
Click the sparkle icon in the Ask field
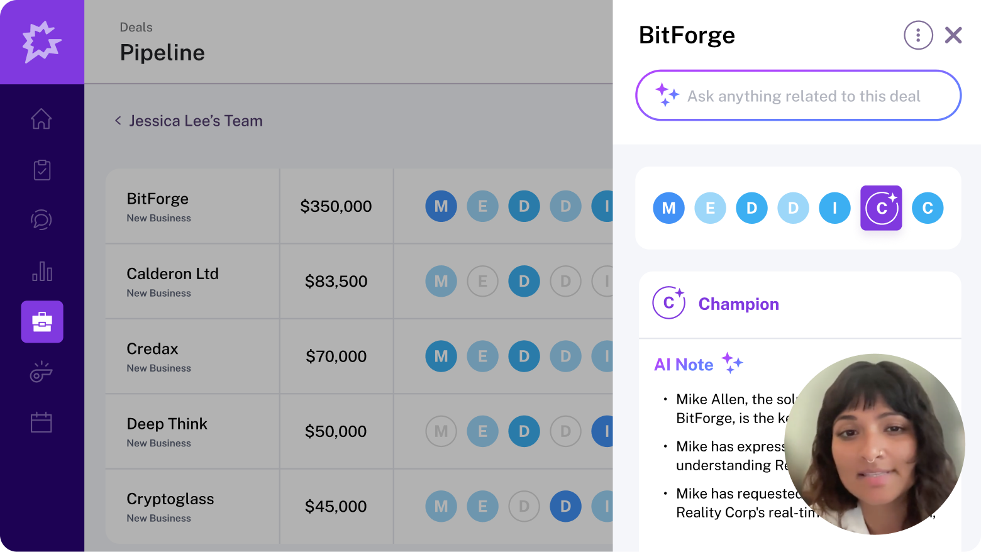tap(667, 96)
